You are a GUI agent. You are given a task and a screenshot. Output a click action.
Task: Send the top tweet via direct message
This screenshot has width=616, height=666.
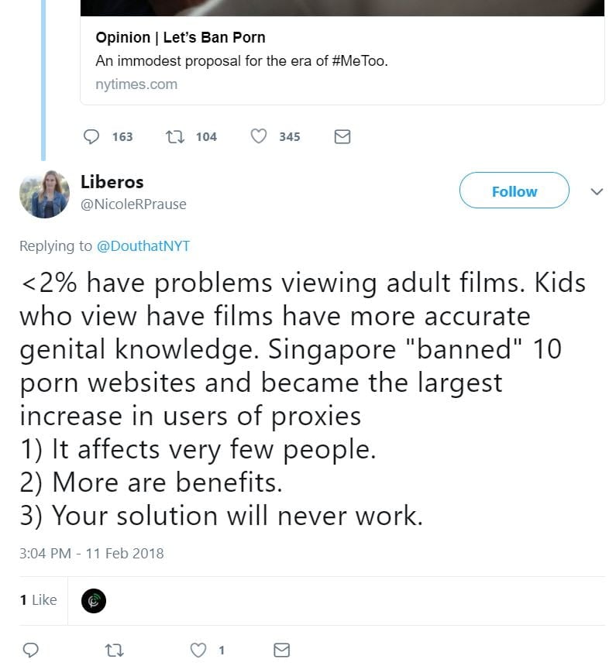pos(342,136)
